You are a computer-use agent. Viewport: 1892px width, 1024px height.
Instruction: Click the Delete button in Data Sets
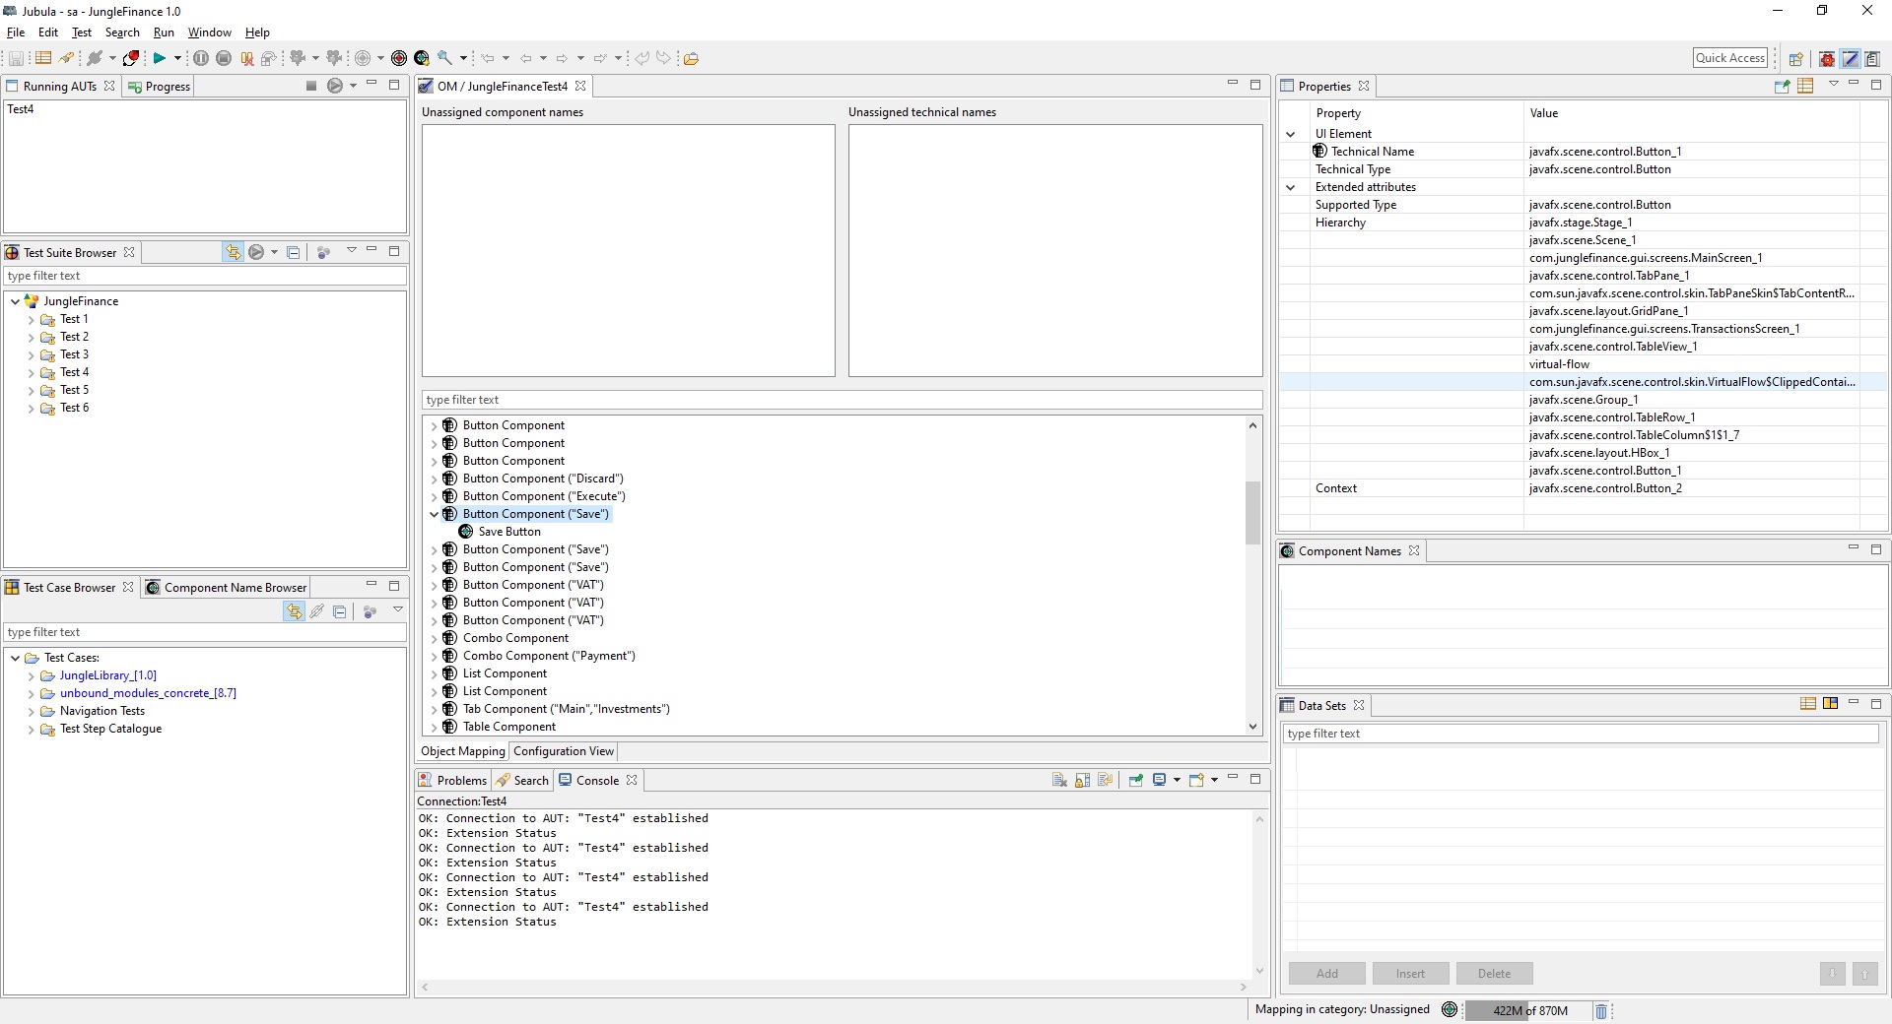[1494, 974]
